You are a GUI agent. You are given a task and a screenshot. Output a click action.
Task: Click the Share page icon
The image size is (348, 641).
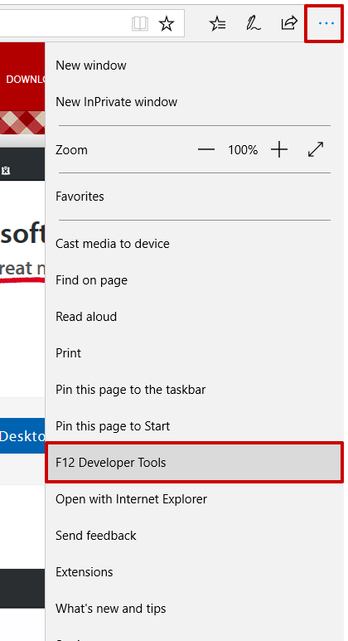(289, 23)
